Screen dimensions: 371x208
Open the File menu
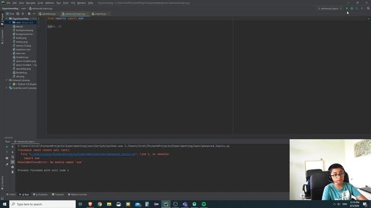(9, 3)
